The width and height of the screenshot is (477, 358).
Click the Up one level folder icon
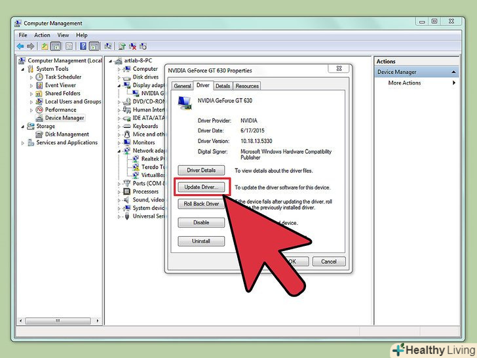click(45, 47)
